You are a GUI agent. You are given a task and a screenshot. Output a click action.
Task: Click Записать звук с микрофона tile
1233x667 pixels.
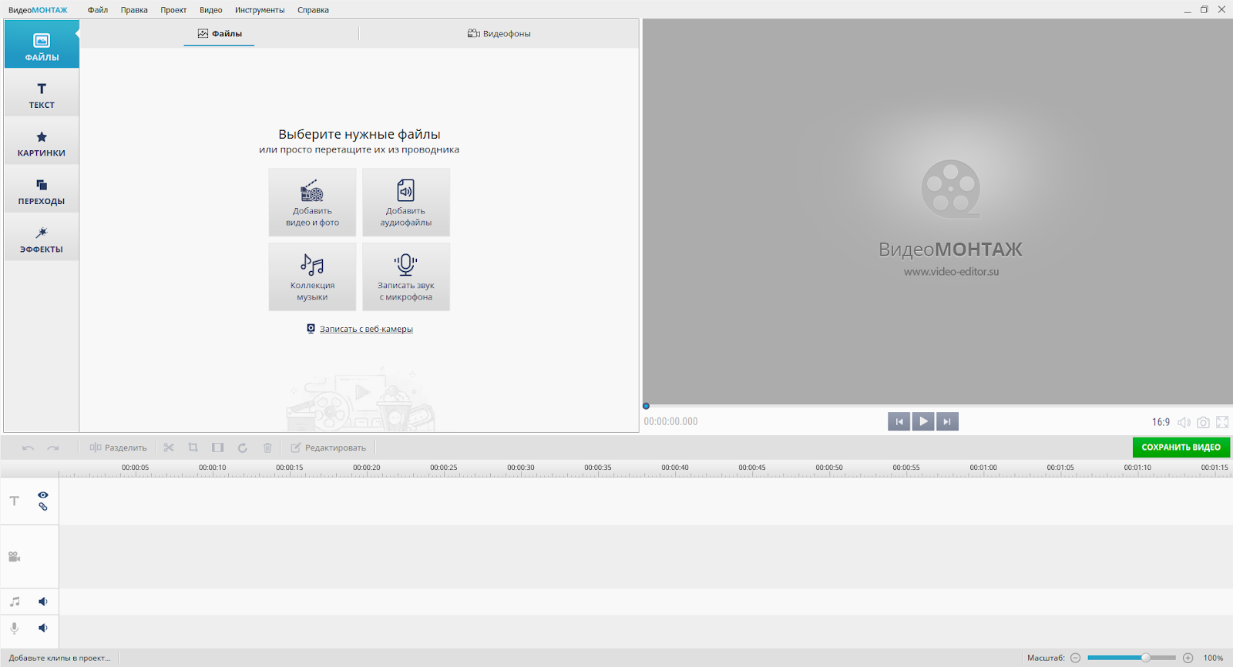(x=406, y=277)
